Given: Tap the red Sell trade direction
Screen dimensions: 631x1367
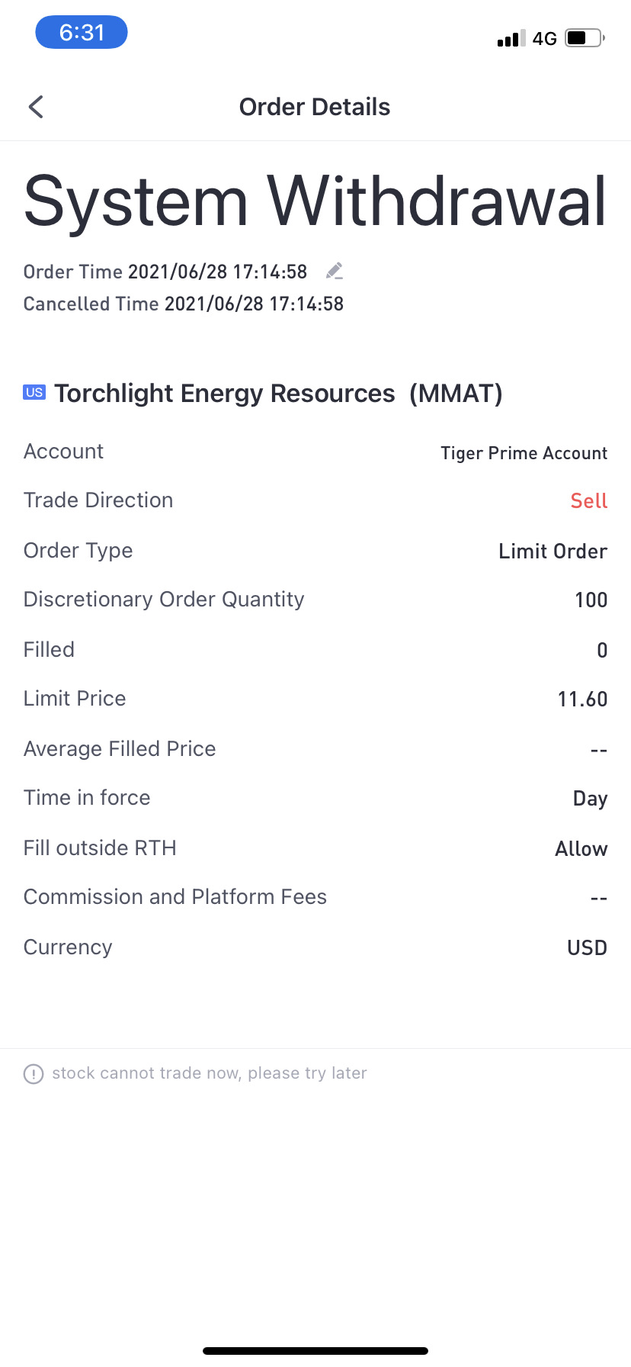Looking at the screenshot, I should click(x=588, y=501).
